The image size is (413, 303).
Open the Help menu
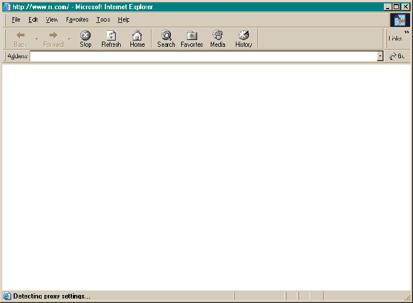pyautogui.click(x=124, y=19)
